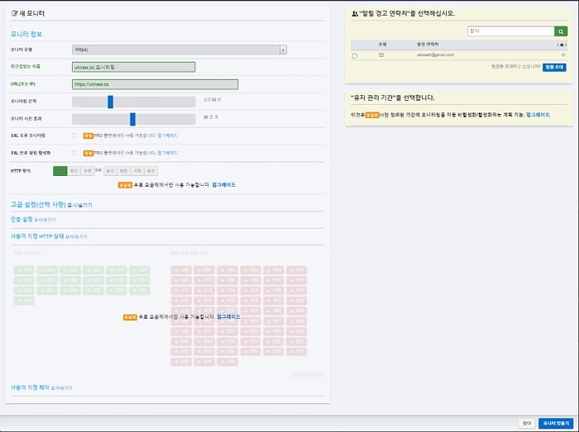Screen dimensions: 579x432
Task: Click the URL (or IP) input field
Action: [x=156, y=84]
